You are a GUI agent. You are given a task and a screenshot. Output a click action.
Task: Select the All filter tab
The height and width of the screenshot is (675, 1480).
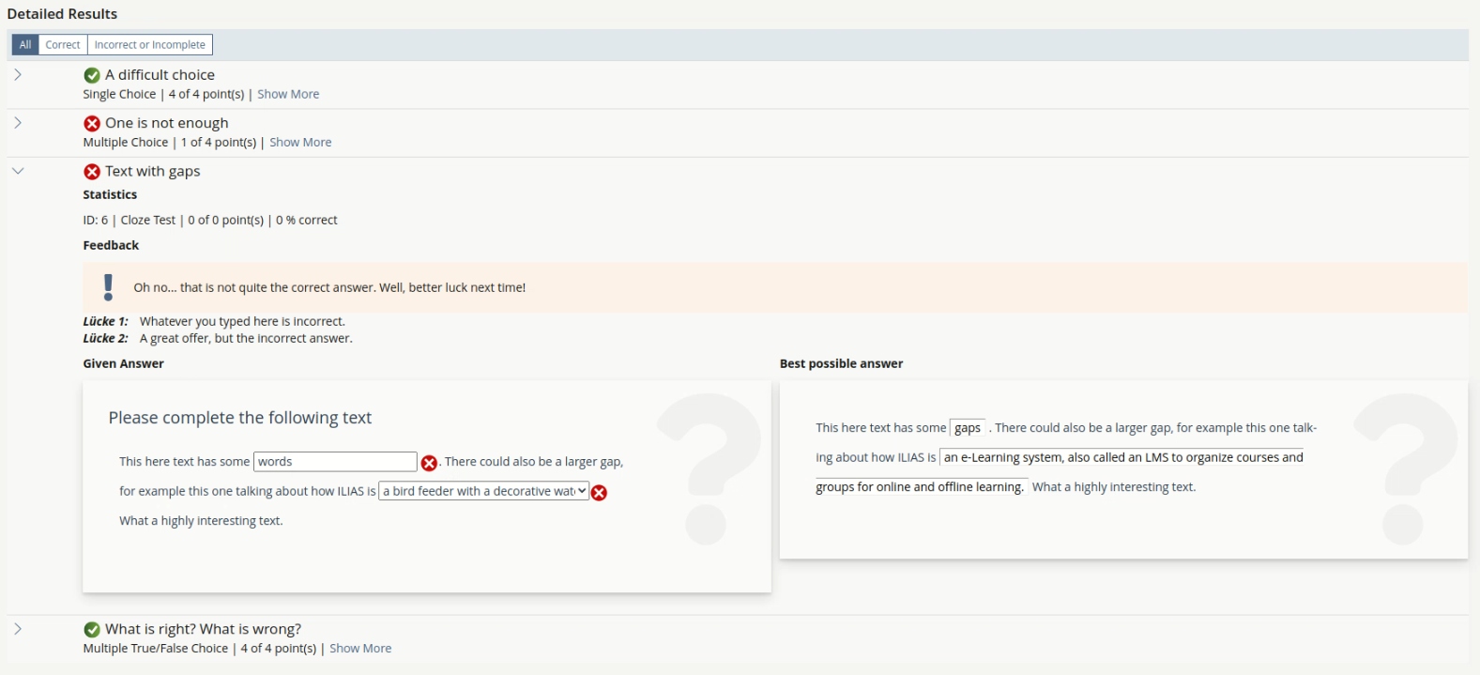pos(25,45)
